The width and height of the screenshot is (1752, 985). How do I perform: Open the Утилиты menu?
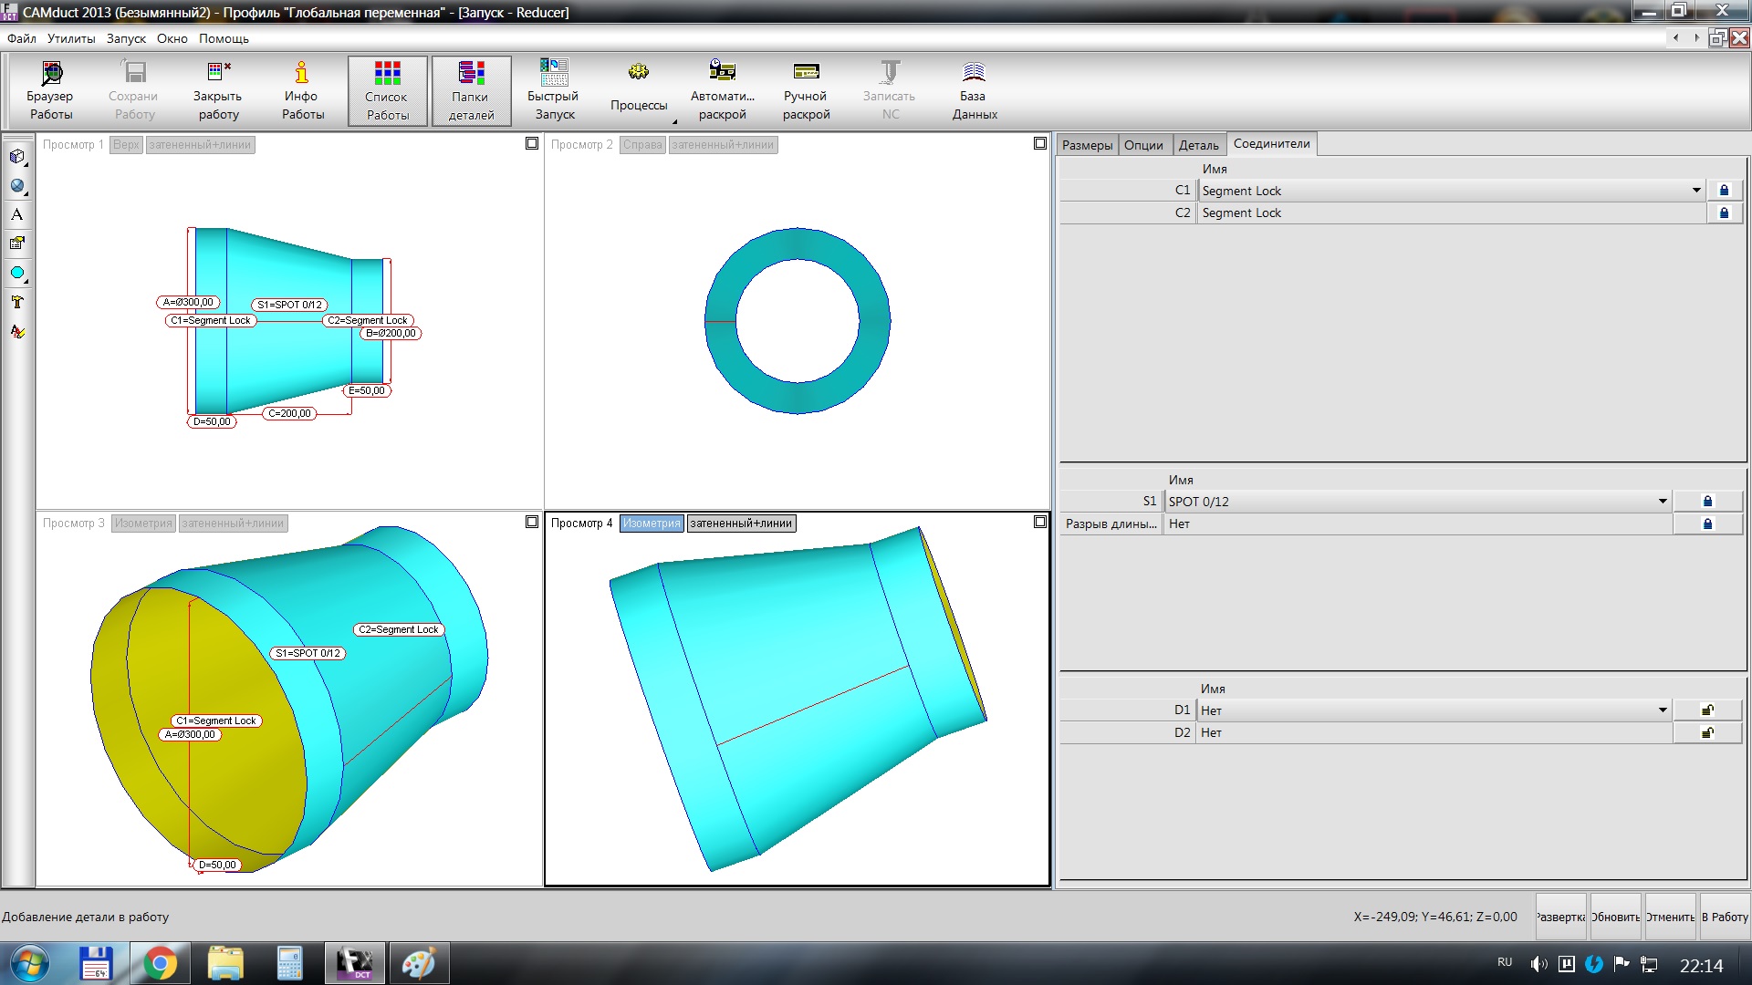pyautogui.click(x=71, y=38)
